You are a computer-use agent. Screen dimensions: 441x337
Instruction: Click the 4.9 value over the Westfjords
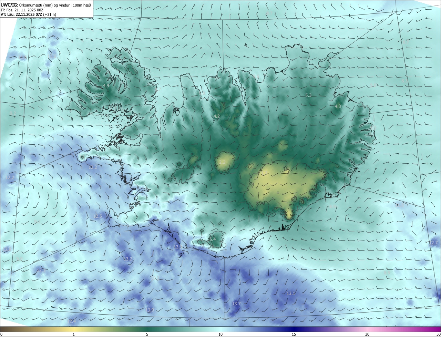coord(106,85)
